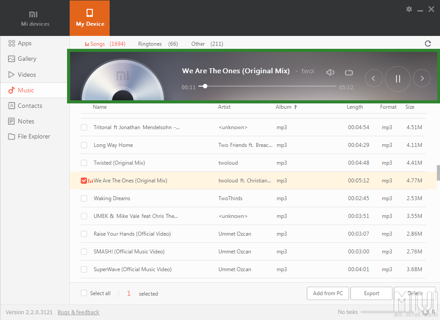
Task: Play the previous track
Action: click(373, 78)
